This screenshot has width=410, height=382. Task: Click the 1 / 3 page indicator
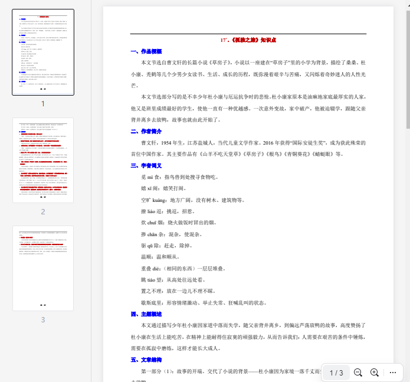[x=336, y=373]
